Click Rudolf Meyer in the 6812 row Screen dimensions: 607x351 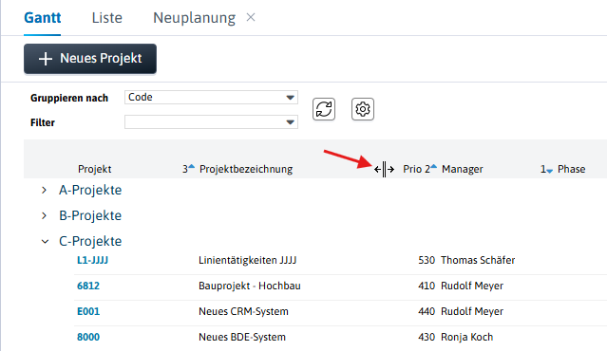(x=472, y=286)
